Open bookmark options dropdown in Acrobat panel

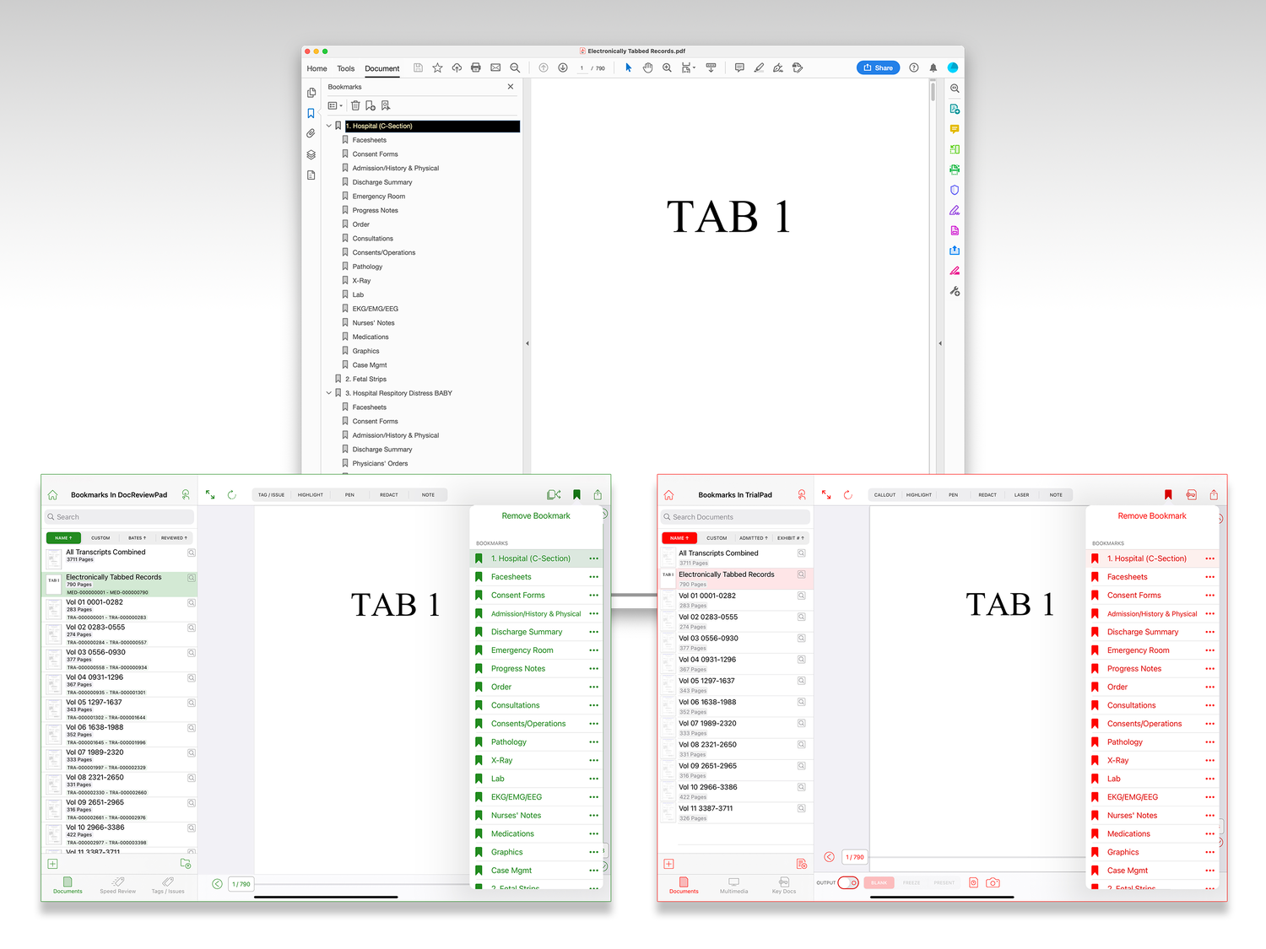click(x=335, y=105)
